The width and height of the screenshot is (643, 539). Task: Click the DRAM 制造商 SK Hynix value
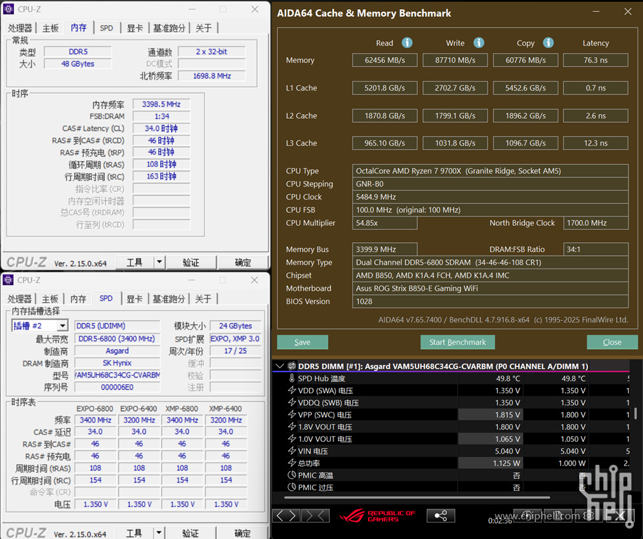coord(117,362)
